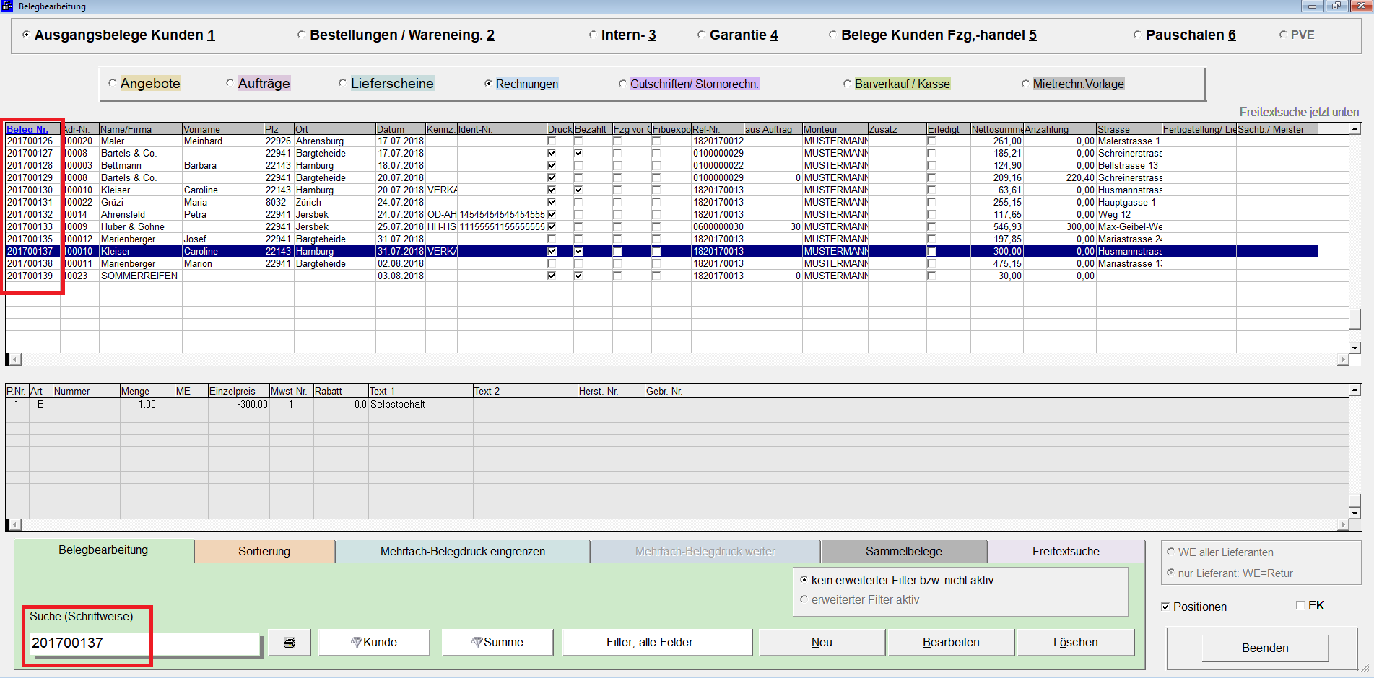Open the Sortierung tab

coord(264,551)
